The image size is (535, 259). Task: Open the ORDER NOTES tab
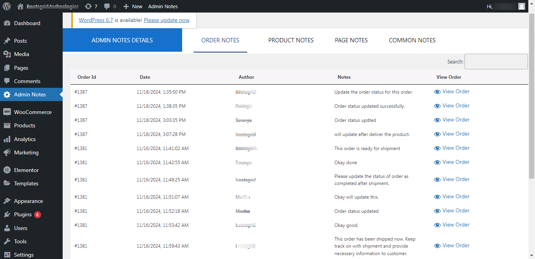pos(220,40)
